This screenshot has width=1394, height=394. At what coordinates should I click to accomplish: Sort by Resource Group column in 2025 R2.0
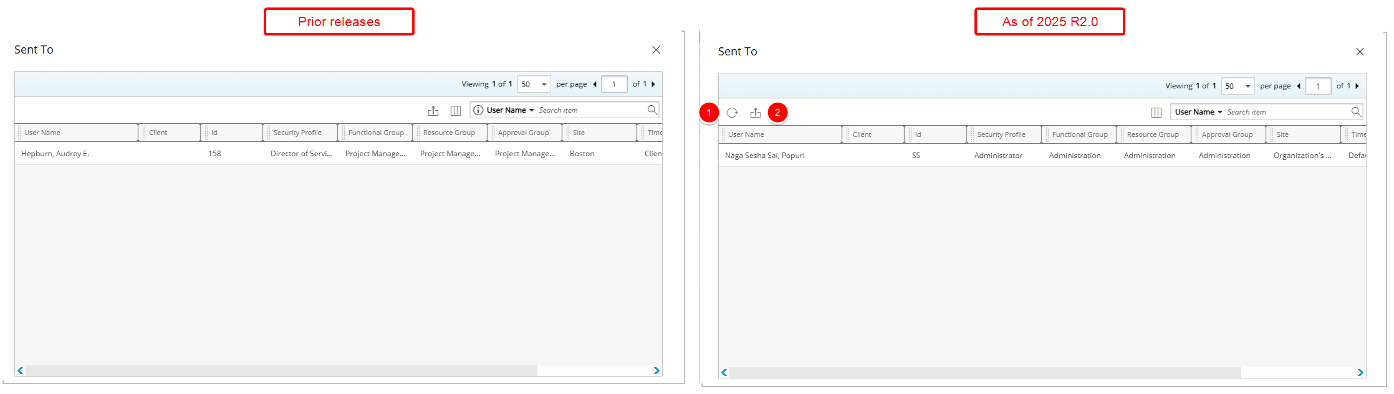[x=1153, y=134]
